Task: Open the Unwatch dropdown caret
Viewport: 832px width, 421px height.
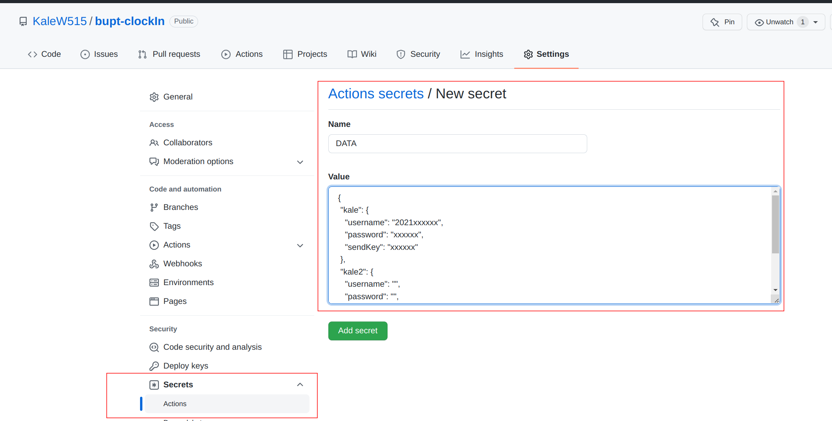Action: coord(816,22)
